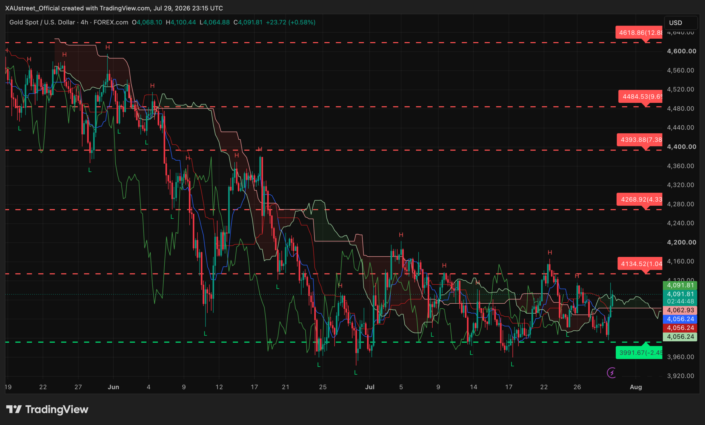The image size is (705, 425).
Task: Click the red 4,056.24 price tag
Action: click(x=680, y=328)
